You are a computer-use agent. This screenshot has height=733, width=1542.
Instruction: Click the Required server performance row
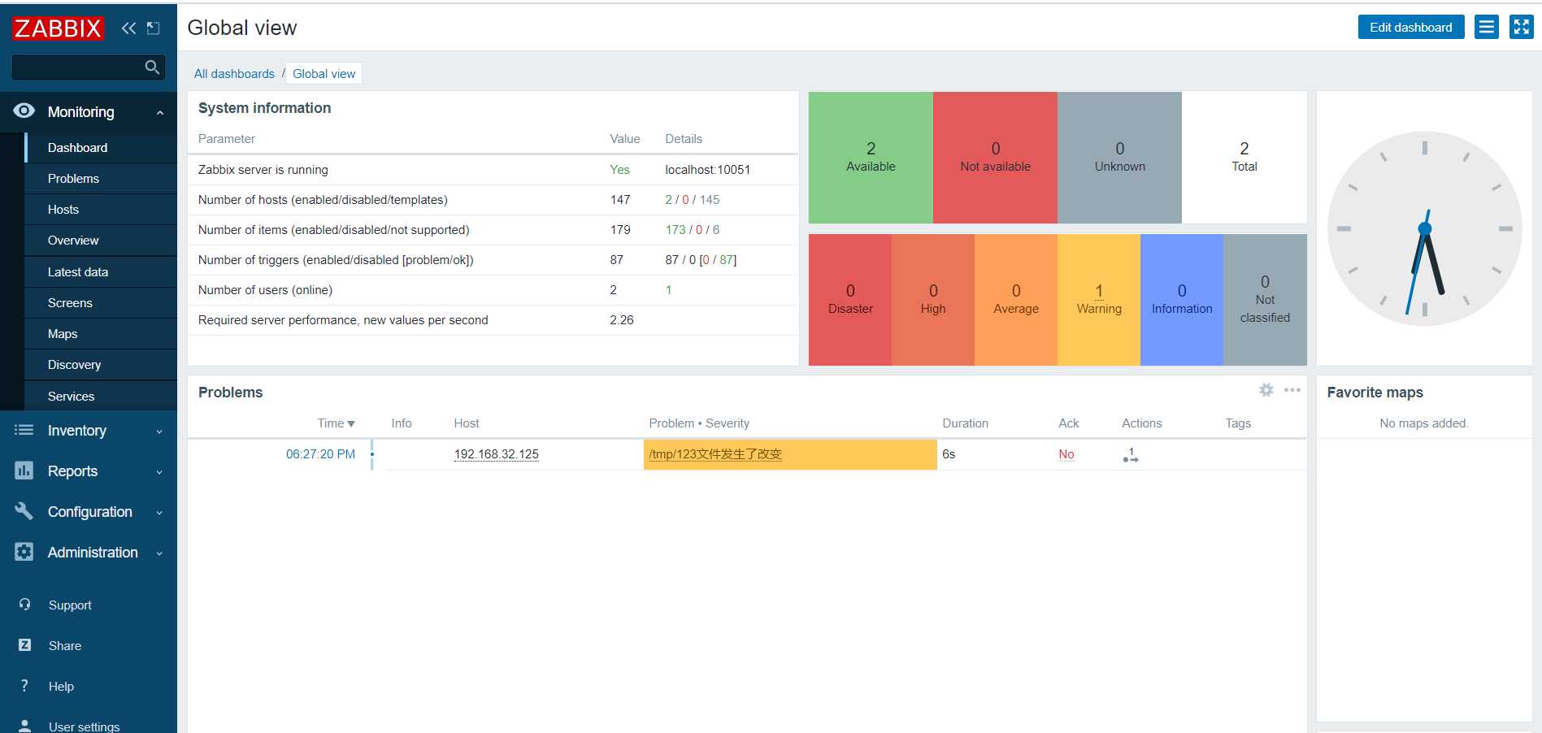pos(493,320)
